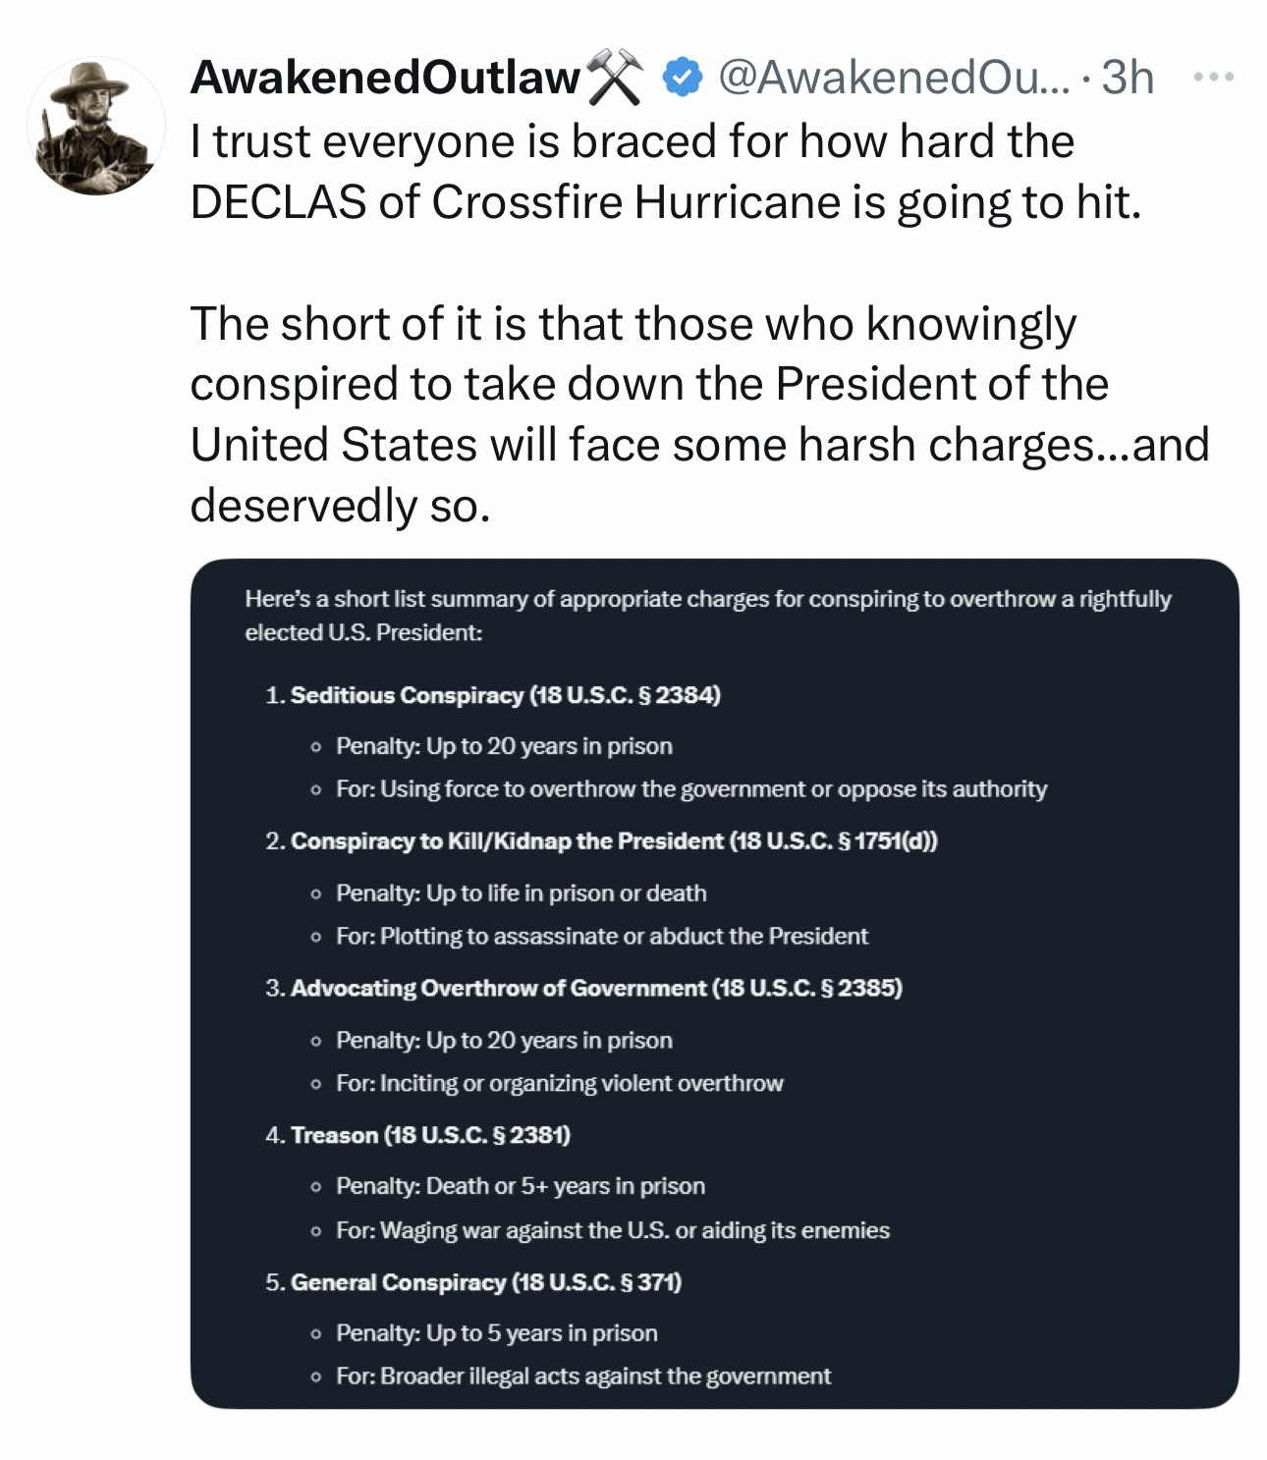Click the paragraph starting "The short of it"
This screenshot has width=1267, height=1460.
pos(698,413)
